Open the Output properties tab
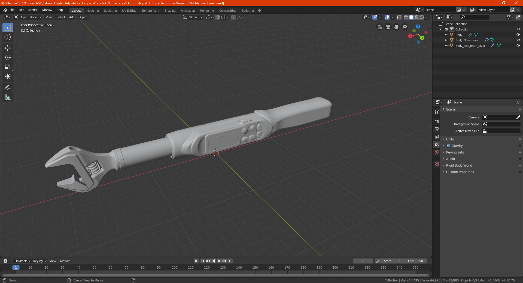The width and height of the screenshot is (523, 283). [437, 129]
